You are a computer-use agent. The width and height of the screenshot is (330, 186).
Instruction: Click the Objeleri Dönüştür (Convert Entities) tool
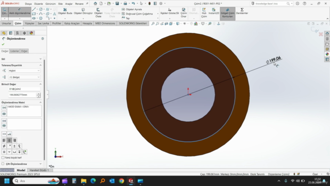tap(83, 11)
